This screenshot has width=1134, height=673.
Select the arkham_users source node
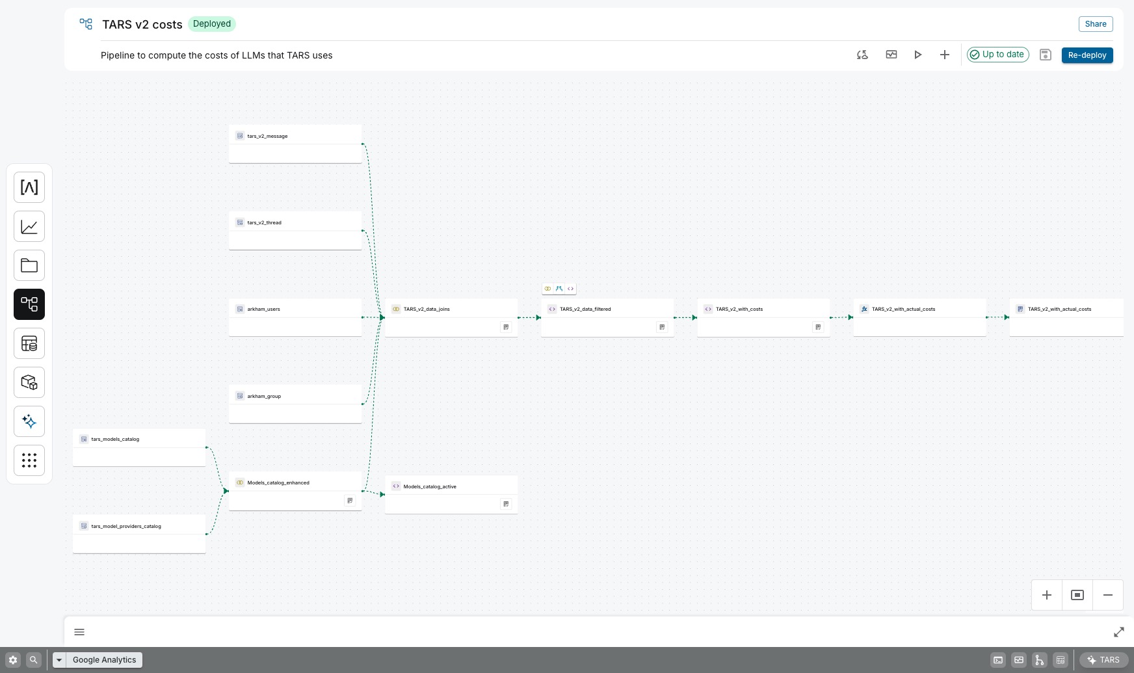[295, 317]
